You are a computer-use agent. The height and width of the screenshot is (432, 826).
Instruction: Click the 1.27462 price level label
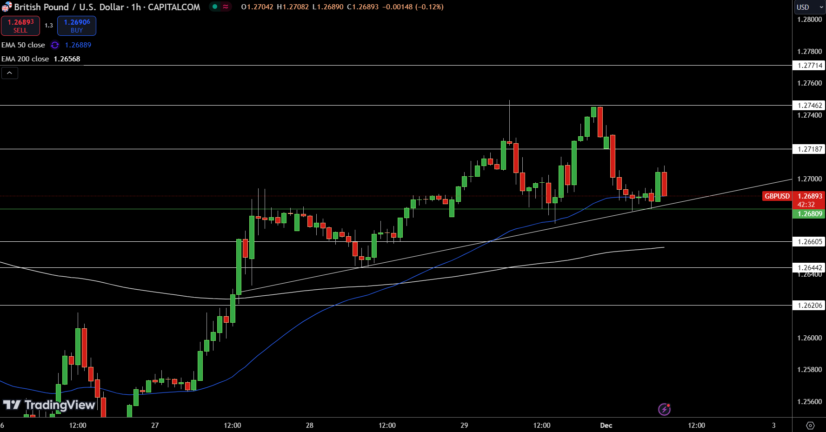click(810, 106)
